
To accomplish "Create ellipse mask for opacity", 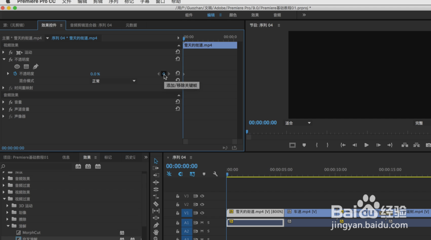I will (x=17, y=66).
